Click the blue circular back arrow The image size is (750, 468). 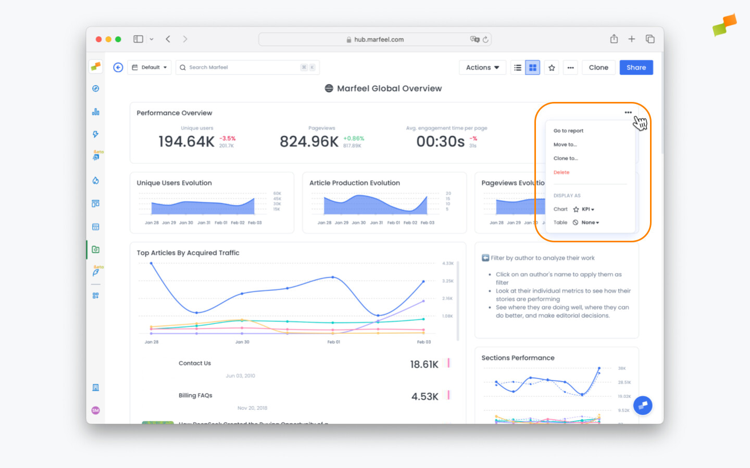[118, 68]
